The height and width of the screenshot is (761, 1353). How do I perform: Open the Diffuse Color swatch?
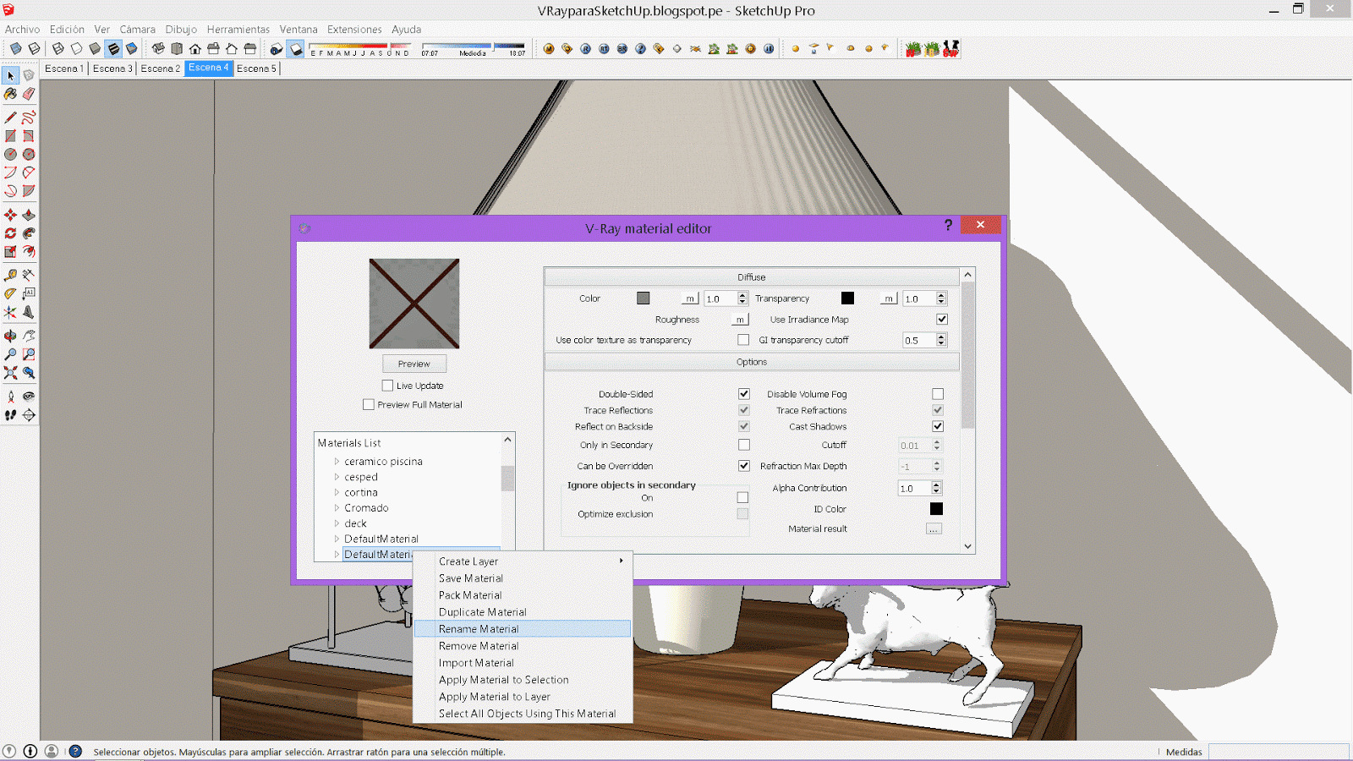644,298
